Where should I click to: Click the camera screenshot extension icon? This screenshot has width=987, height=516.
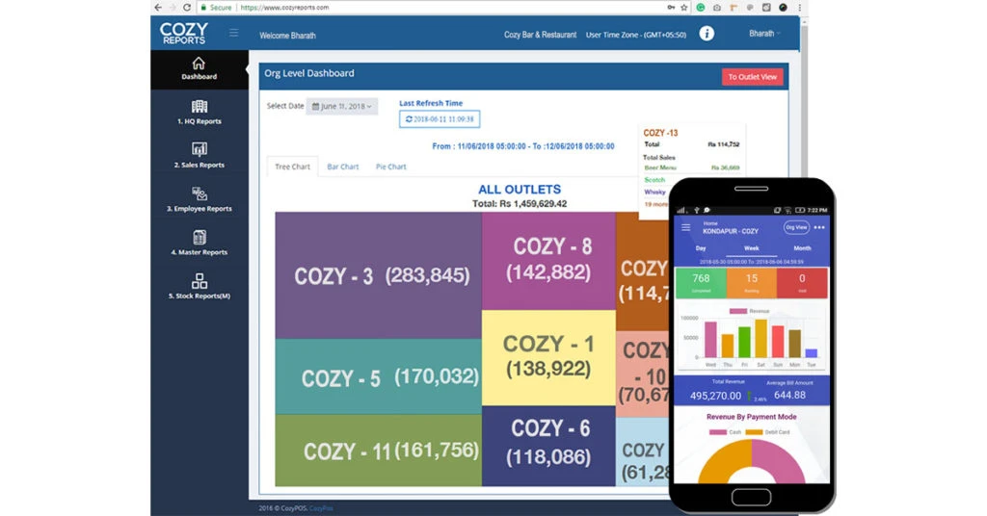coord(717,8)
